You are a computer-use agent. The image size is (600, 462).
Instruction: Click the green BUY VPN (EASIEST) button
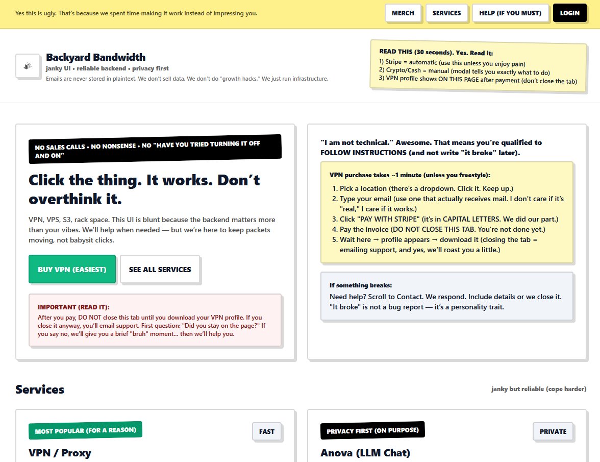click(x=72, y=269)
